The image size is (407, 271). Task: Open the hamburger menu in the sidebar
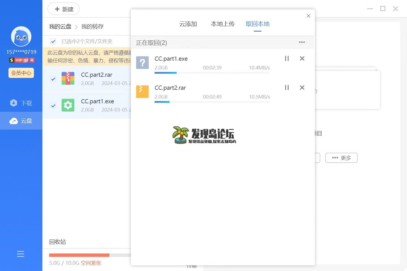point(21,254)
